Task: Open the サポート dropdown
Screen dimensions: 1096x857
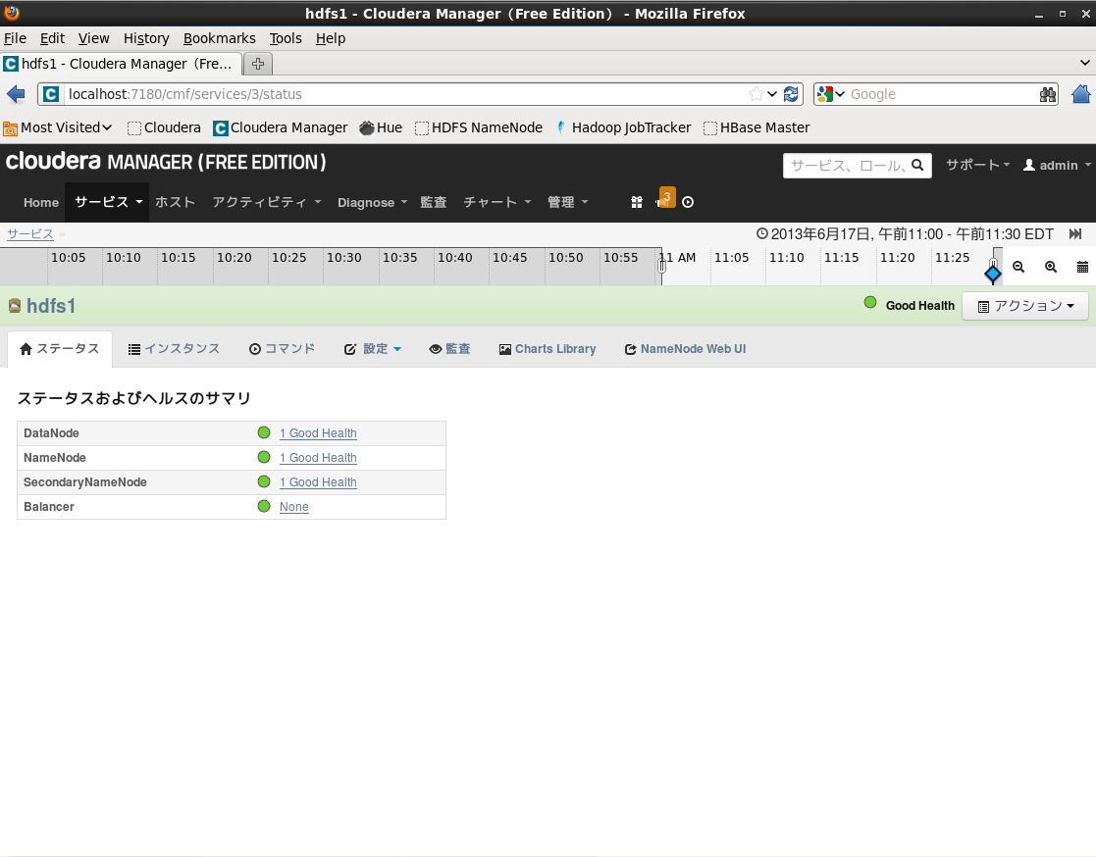Action: coord(978,165)
